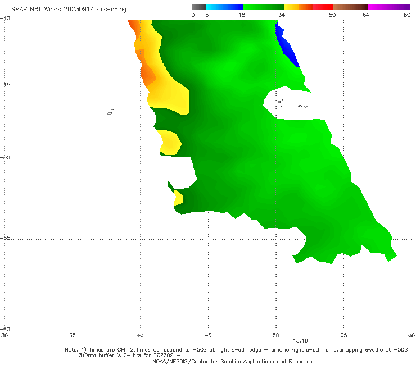416x365 pixels.
Task: Pick the magenta-purple segment of the color bar
Action: coord(389,7)
